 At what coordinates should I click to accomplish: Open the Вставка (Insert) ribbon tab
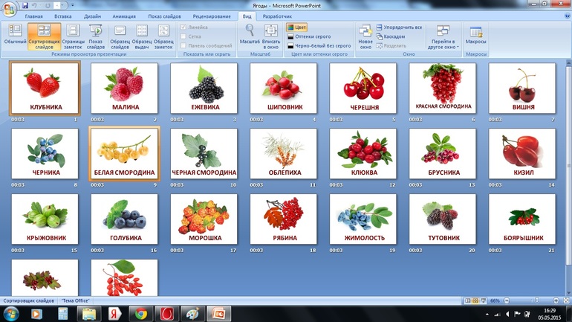coord(63,16)
